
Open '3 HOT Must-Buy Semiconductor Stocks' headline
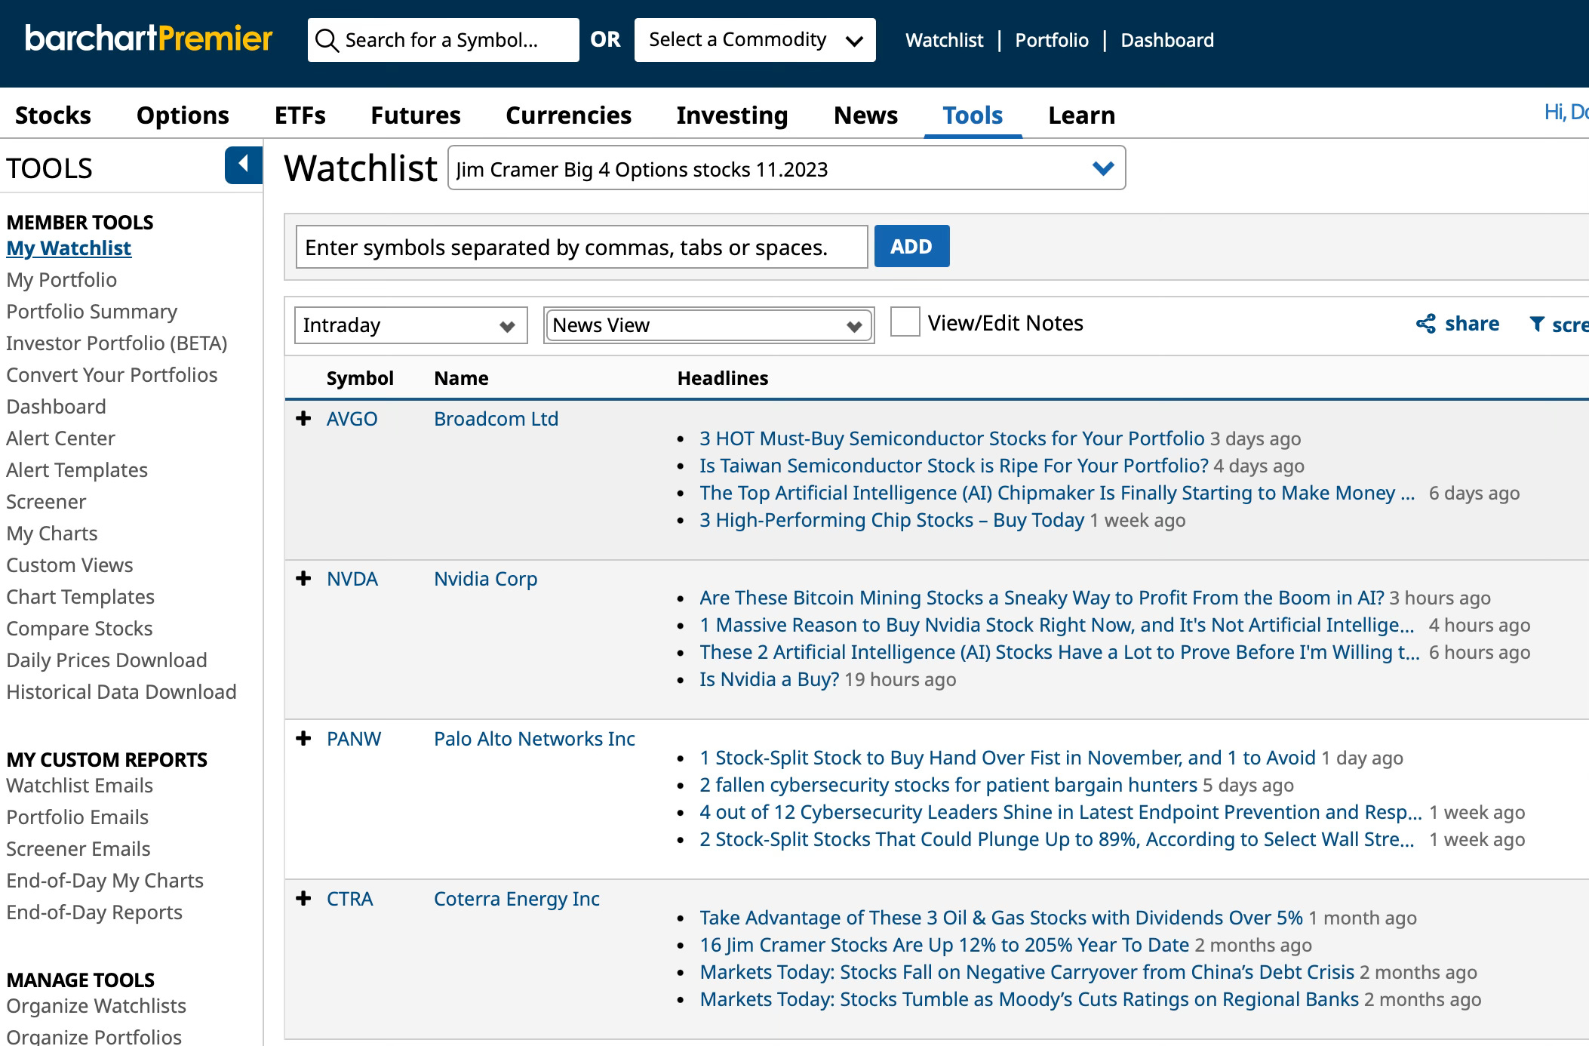951,438
